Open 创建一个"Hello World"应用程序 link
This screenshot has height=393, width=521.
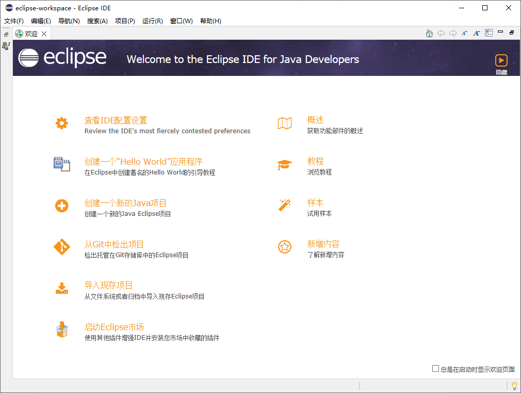[143, 162]
